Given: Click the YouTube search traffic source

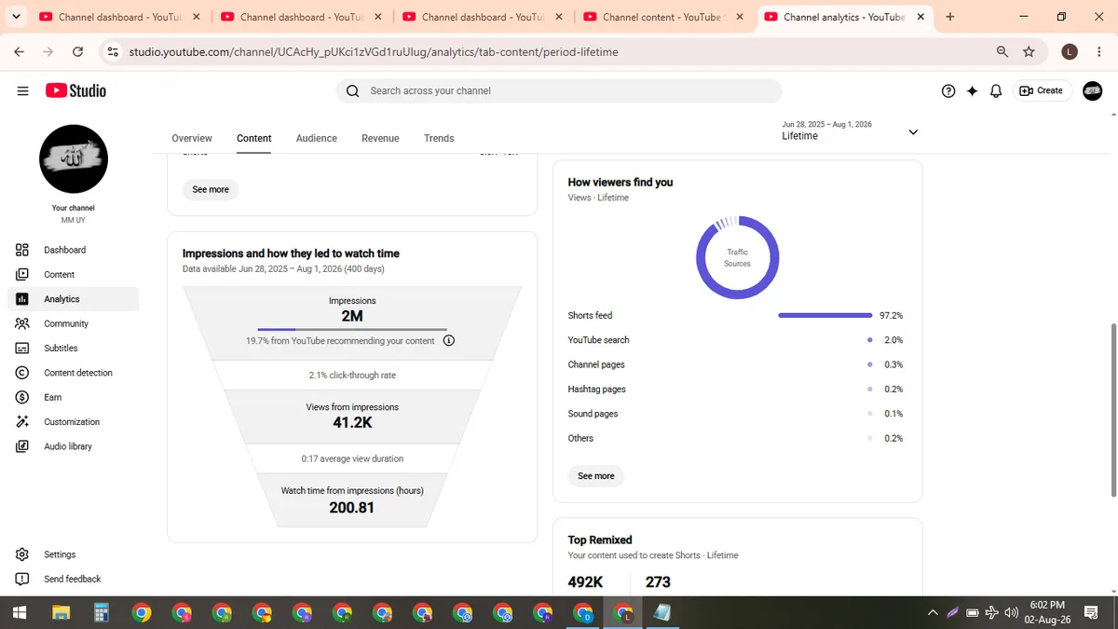Looking at the screenshot, I should (598, 340).
